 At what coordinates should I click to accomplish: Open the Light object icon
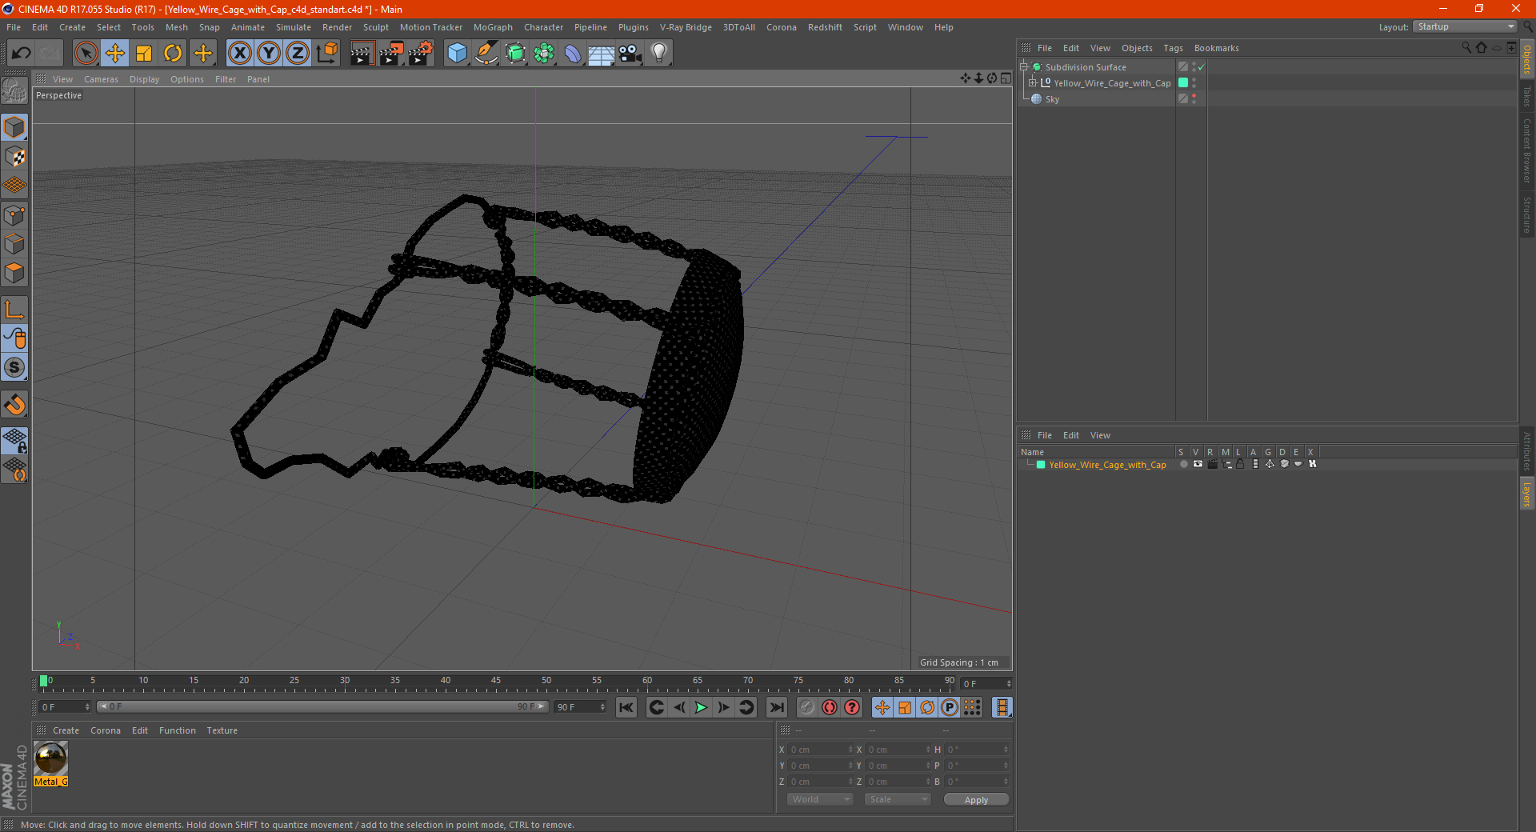[658, 54]
